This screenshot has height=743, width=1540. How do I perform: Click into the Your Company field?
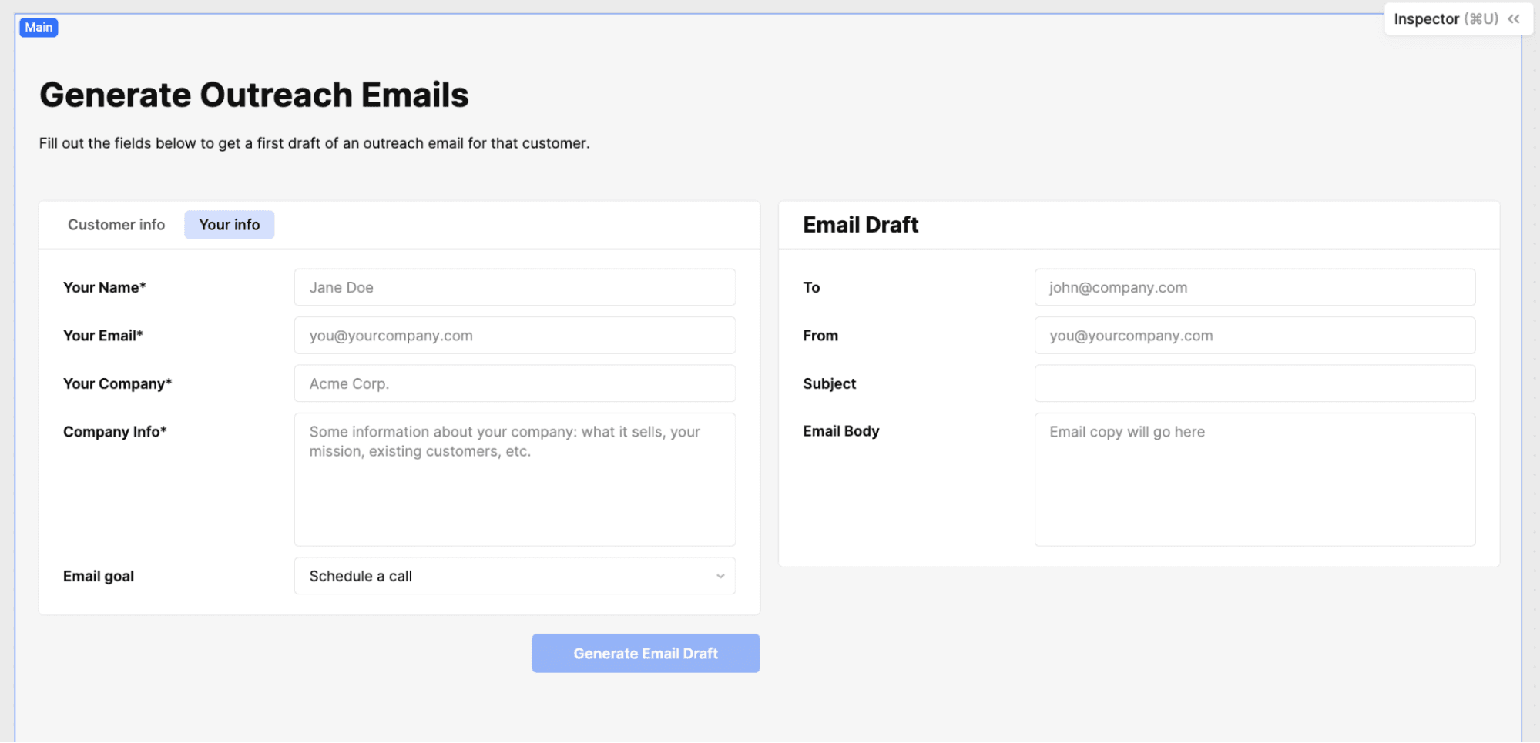tap(514, 383)
